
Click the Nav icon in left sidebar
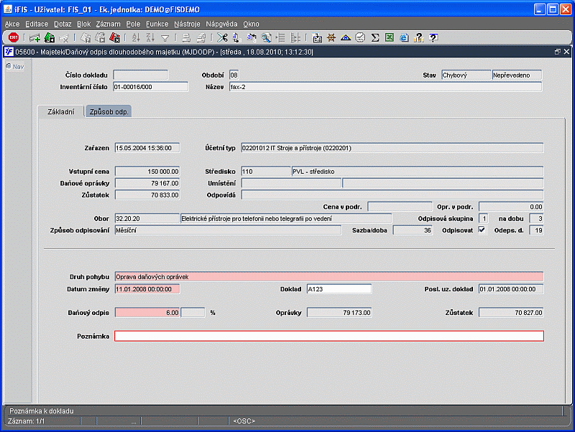pyautogui.click(x=9, y=66)
